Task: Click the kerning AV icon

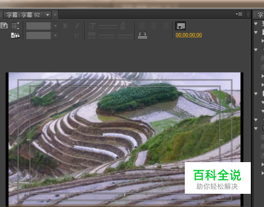Action: (92, 35)
